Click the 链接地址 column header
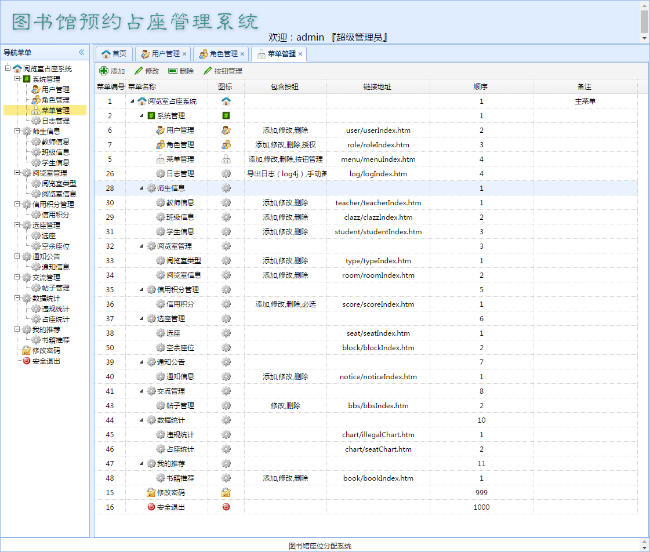The image size is (650, 552). [x=377, y=86]
